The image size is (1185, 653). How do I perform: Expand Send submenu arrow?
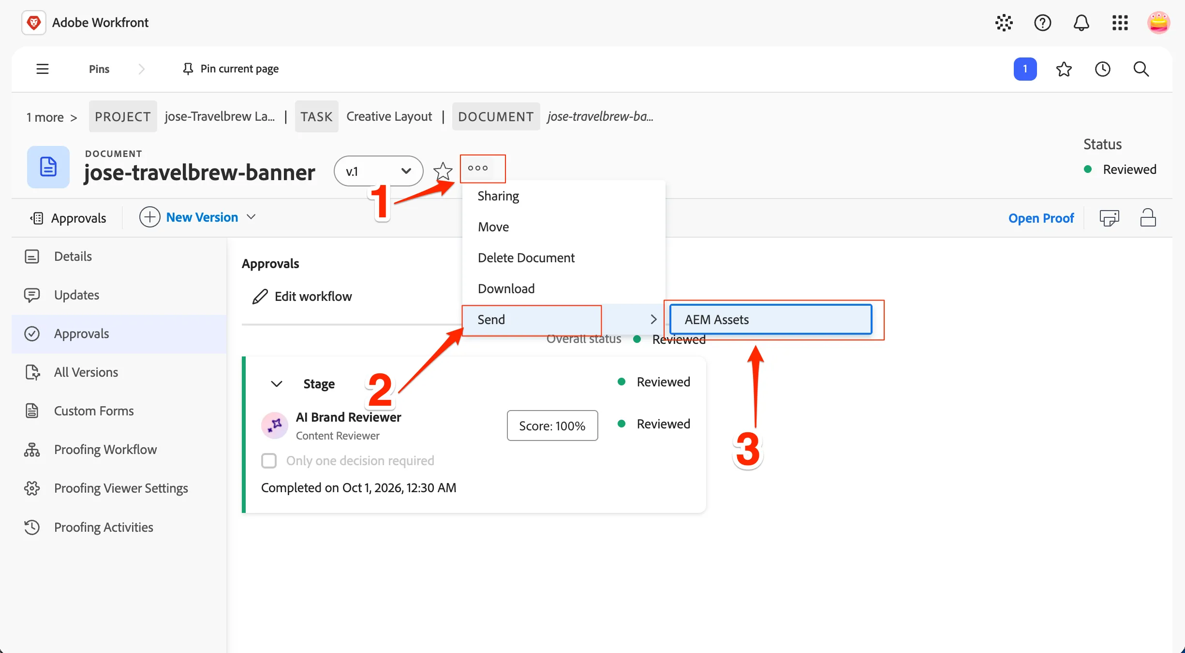(x=653, y=319)
